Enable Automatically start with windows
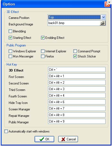 click(x=6, y=131)
